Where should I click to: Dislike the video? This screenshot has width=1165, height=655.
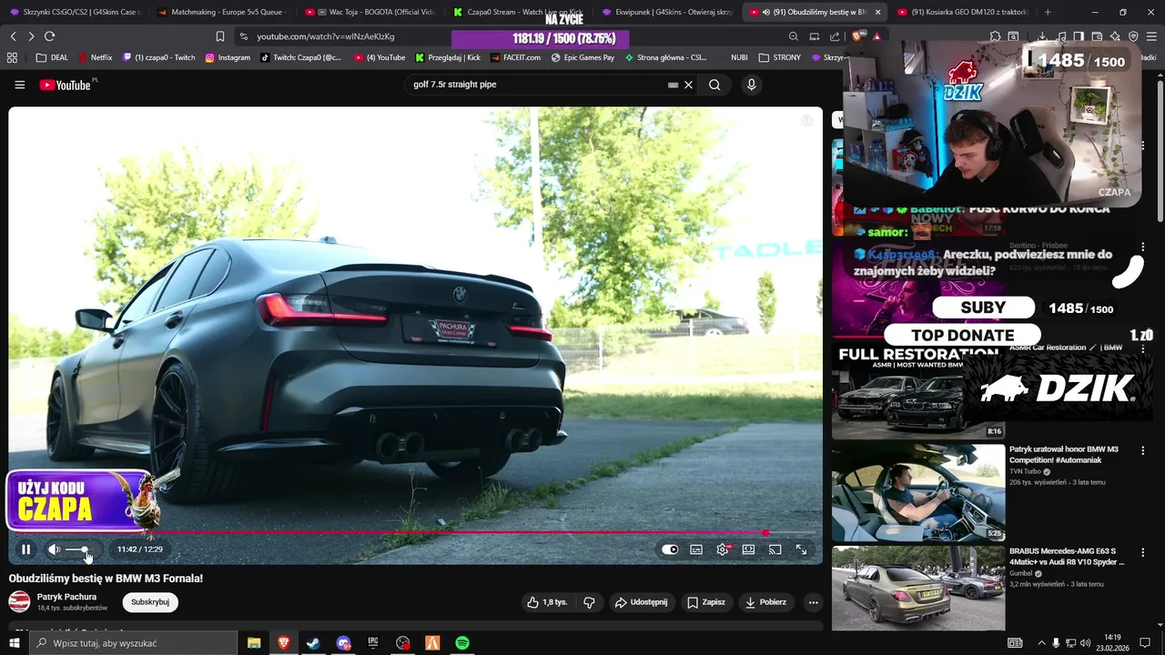point(589,602)
